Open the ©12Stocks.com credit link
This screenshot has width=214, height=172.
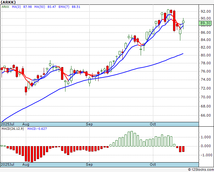pos(201,170)
